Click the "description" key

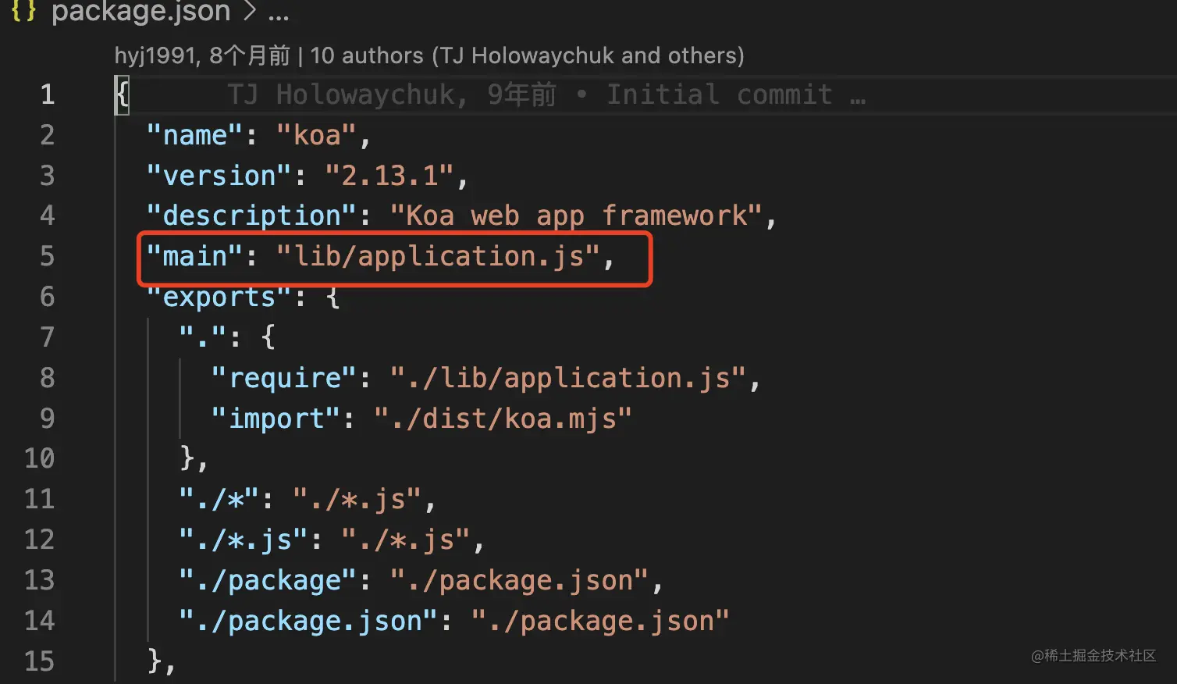coord(252,216)
